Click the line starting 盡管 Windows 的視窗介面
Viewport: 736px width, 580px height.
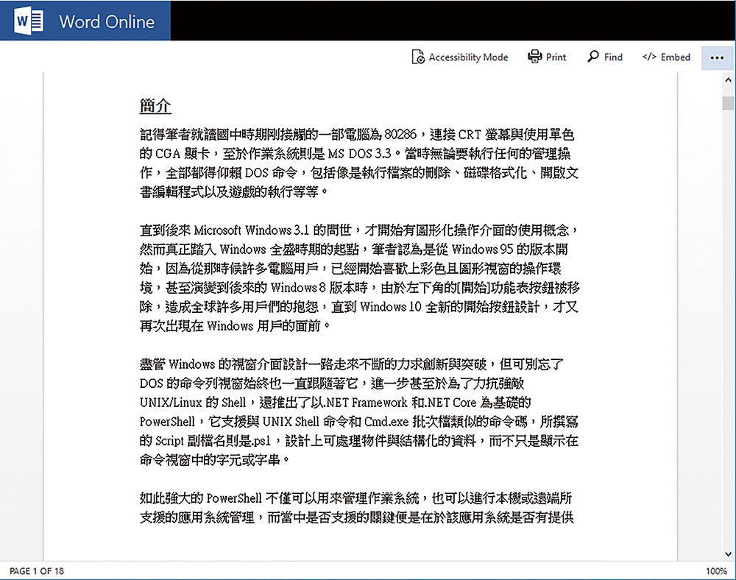pyautogui.click(x=351, y=364)
